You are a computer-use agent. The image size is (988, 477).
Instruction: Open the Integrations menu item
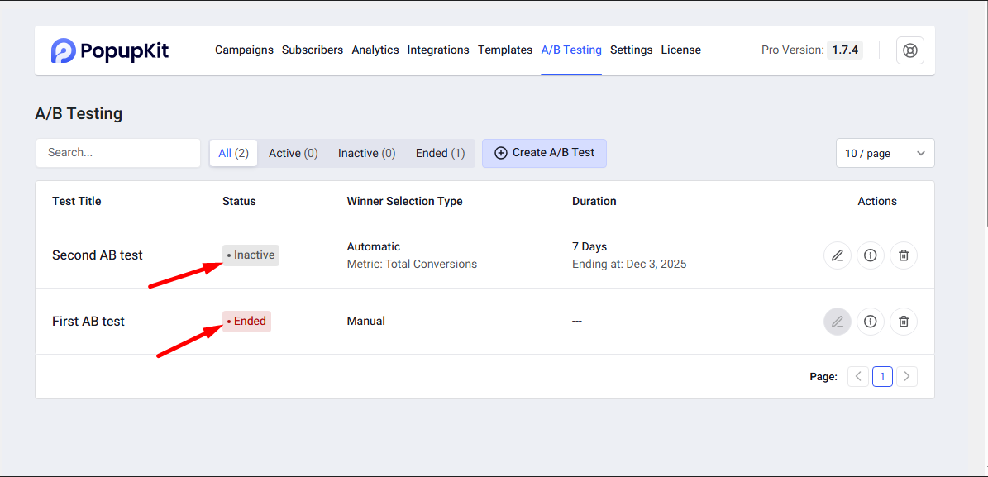pos(438,50)
